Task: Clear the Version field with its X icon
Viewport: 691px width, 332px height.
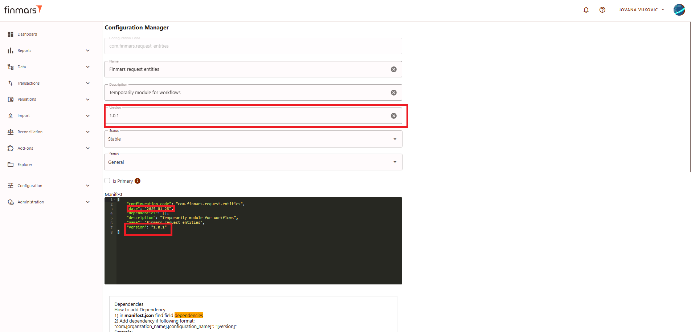Action: [394, 116]
